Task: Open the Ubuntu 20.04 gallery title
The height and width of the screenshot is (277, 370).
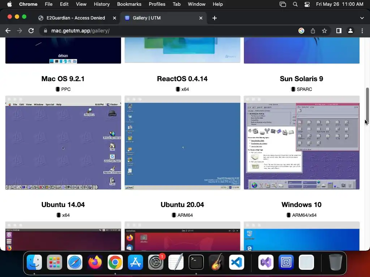Action: pos(182,205)
